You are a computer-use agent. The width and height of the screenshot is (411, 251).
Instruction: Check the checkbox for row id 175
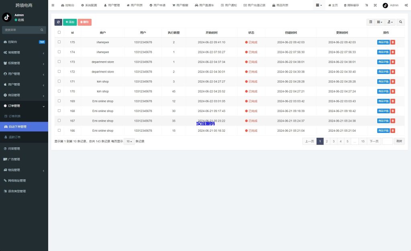coord(58,42)
